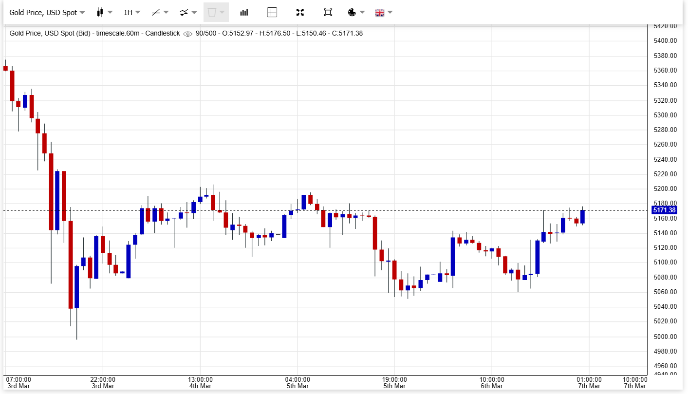Viewport: 688px width, 394px height.
Task: Click the 5171.38 current price label
Action: 664,210
